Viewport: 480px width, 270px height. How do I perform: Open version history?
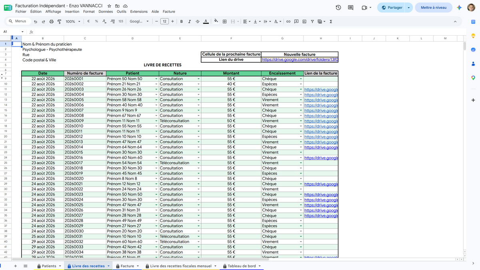(x=338, y=8)
